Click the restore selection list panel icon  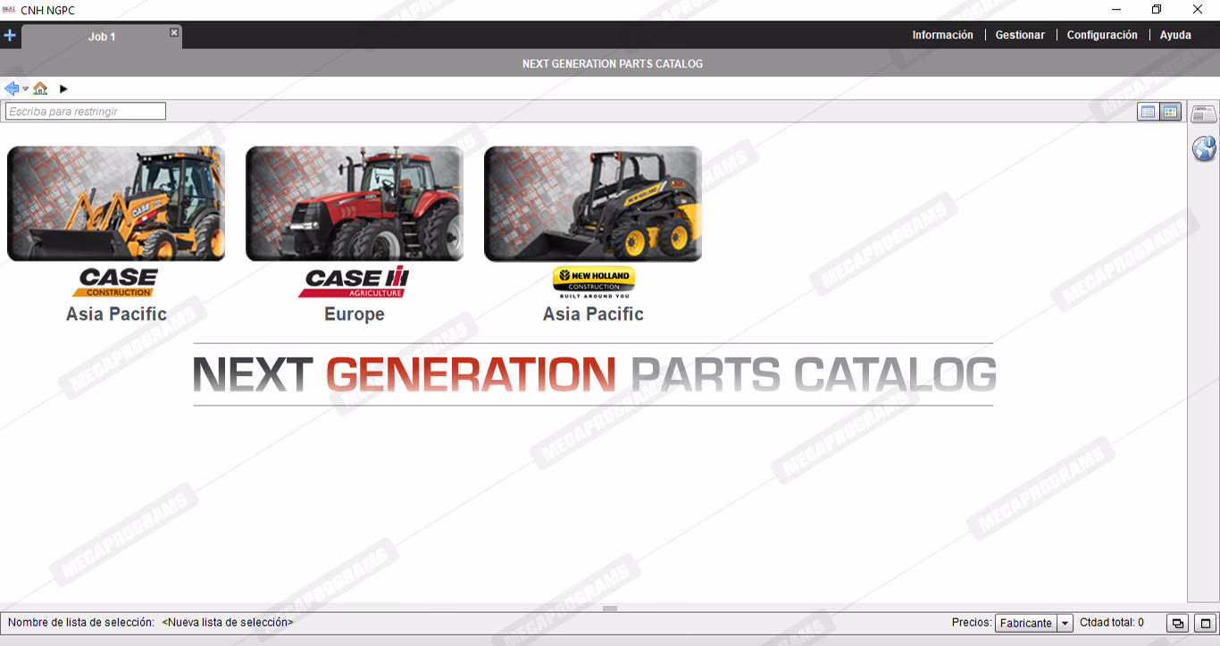(1178, 623)
